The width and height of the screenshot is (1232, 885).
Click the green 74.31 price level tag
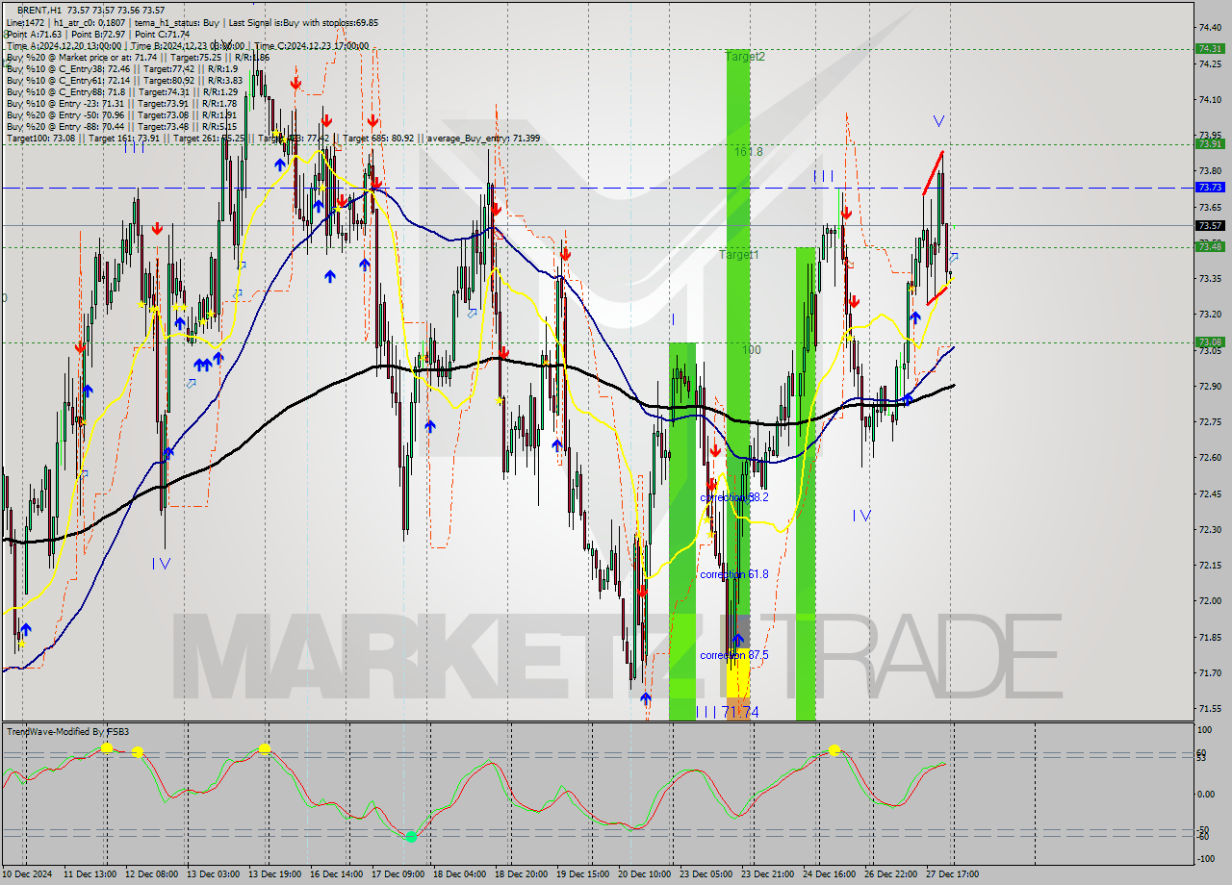[x=1210, y=48]
